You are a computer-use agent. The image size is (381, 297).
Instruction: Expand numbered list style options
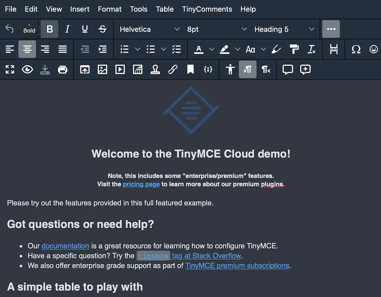point(138,49)
